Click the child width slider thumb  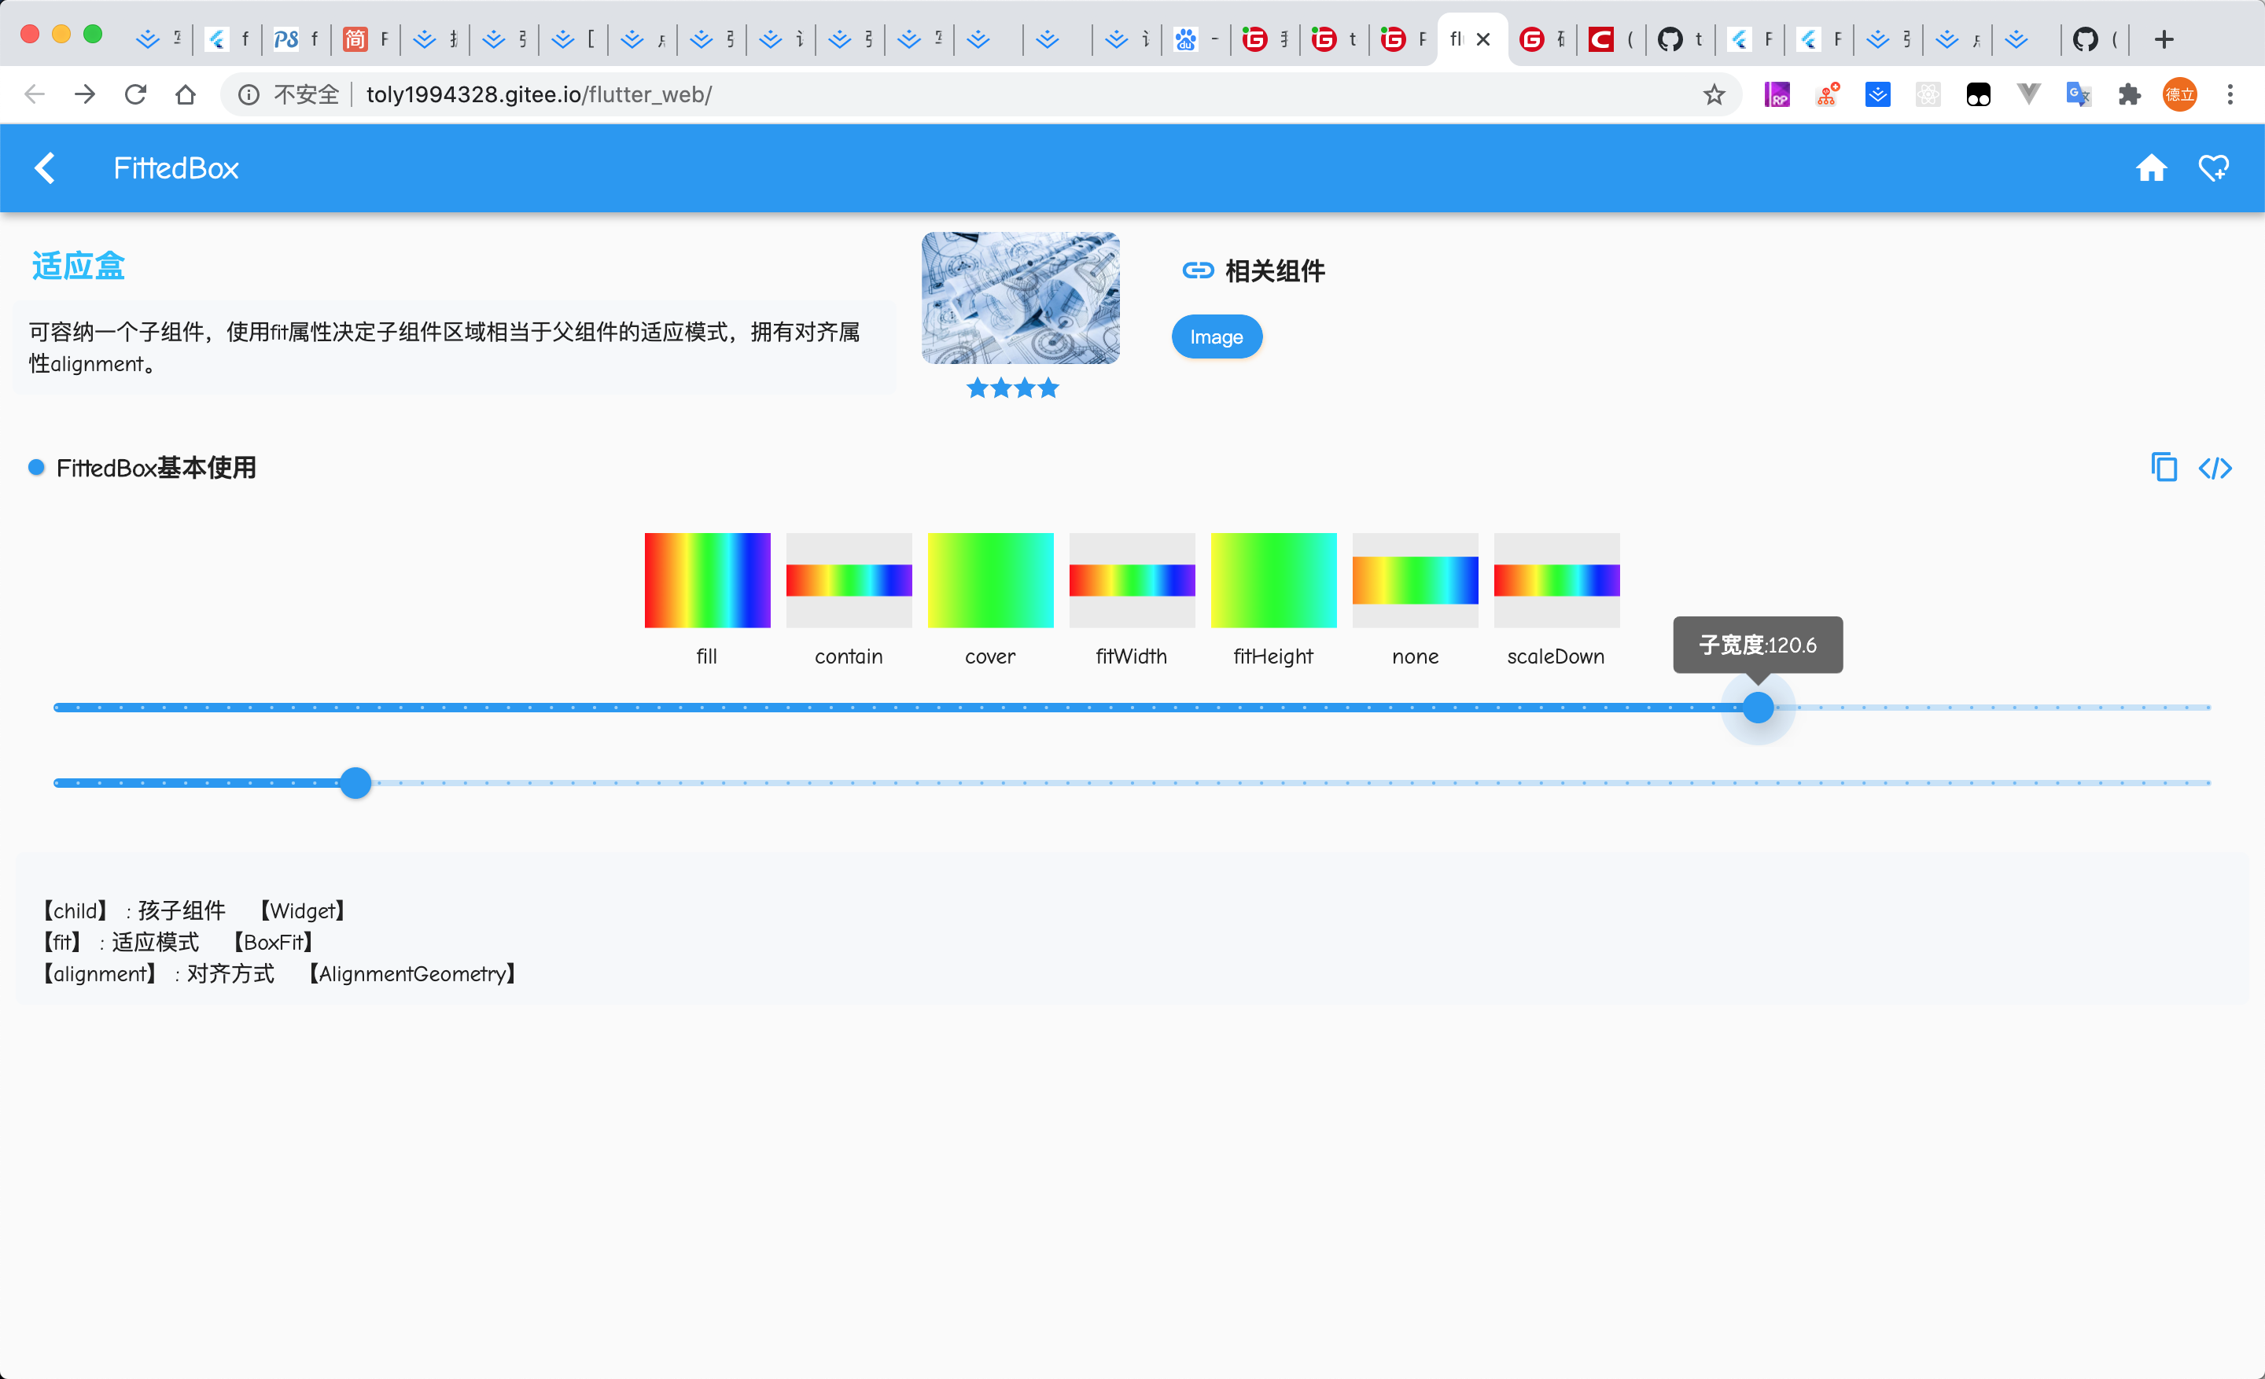coord(1758,708)
